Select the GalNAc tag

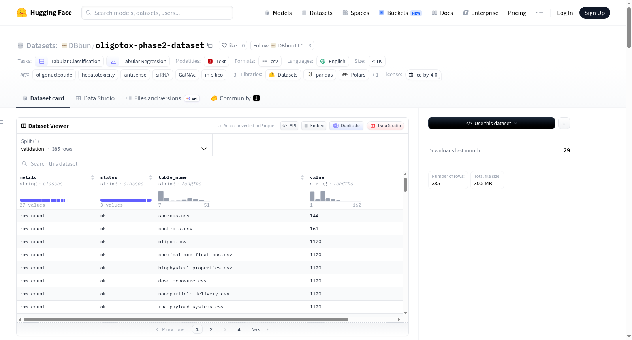(x=187, y=75)
